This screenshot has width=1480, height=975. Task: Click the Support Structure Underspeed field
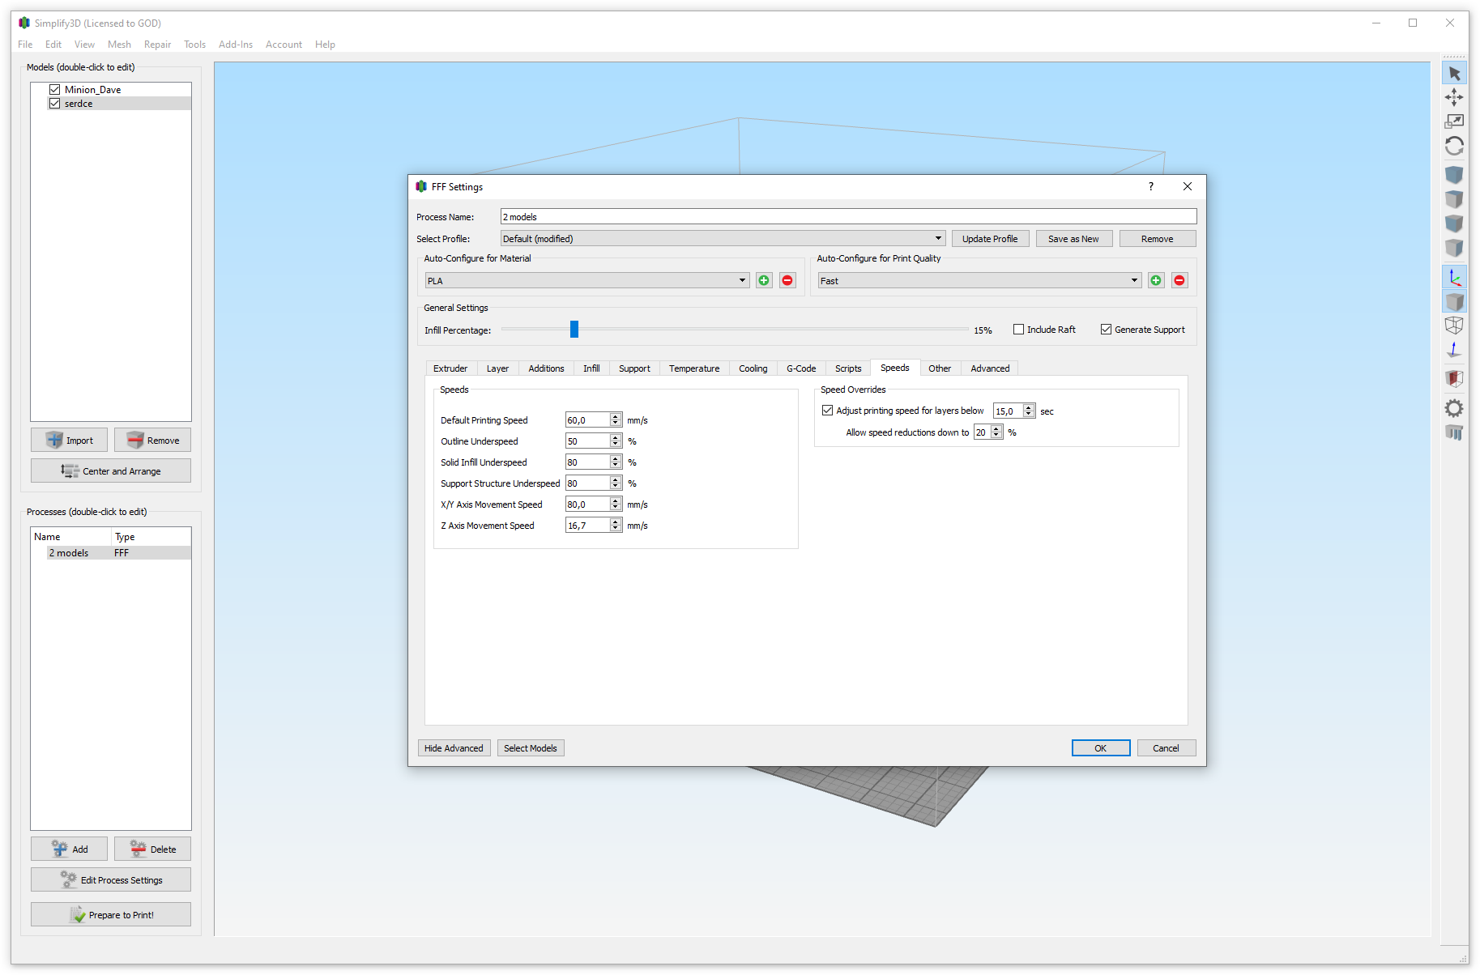point(587,483)
